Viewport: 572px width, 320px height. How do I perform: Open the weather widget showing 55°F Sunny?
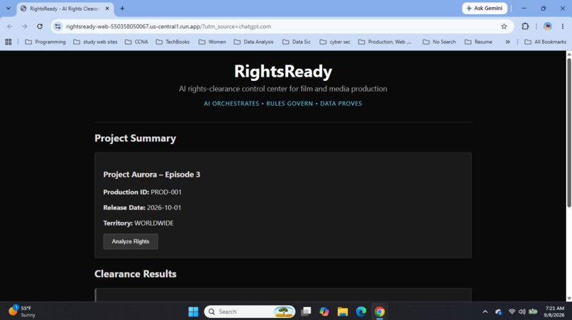pyautogui.click(x=22, y=311)
